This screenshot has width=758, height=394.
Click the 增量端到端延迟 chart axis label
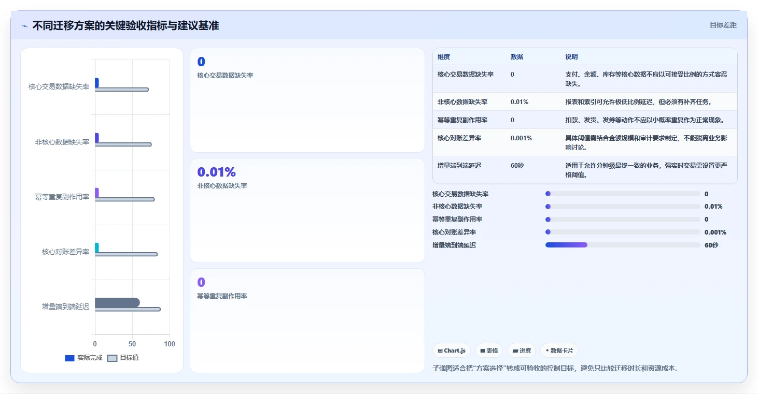[65, 307]
